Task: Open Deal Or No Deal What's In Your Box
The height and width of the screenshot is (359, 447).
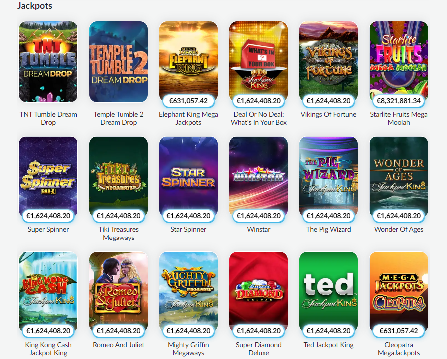Action: [259, 62]
